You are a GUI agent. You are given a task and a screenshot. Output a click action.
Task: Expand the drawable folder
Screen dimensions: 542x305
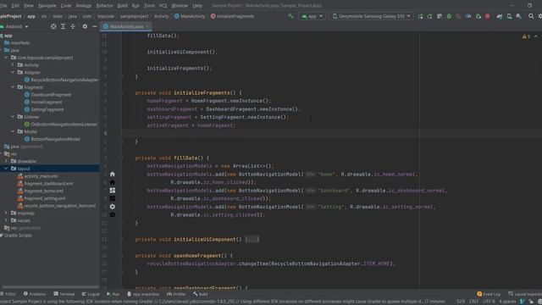point(6,161)
